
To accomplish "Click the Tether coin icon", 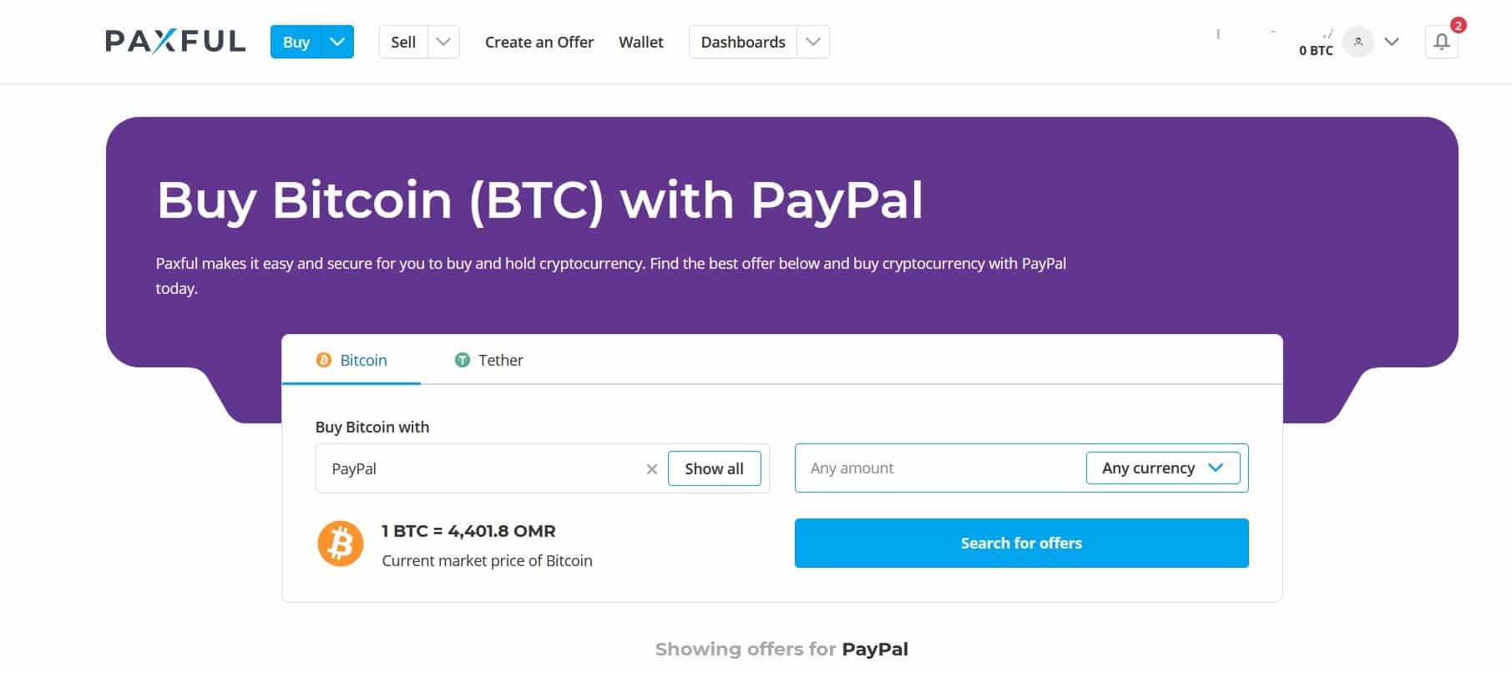I will (x=462, y=360).
